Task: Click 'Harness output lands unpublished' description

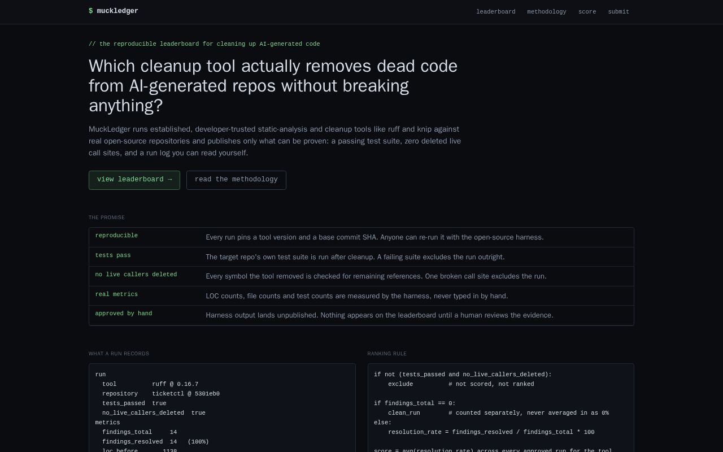Action: (380, 315)
